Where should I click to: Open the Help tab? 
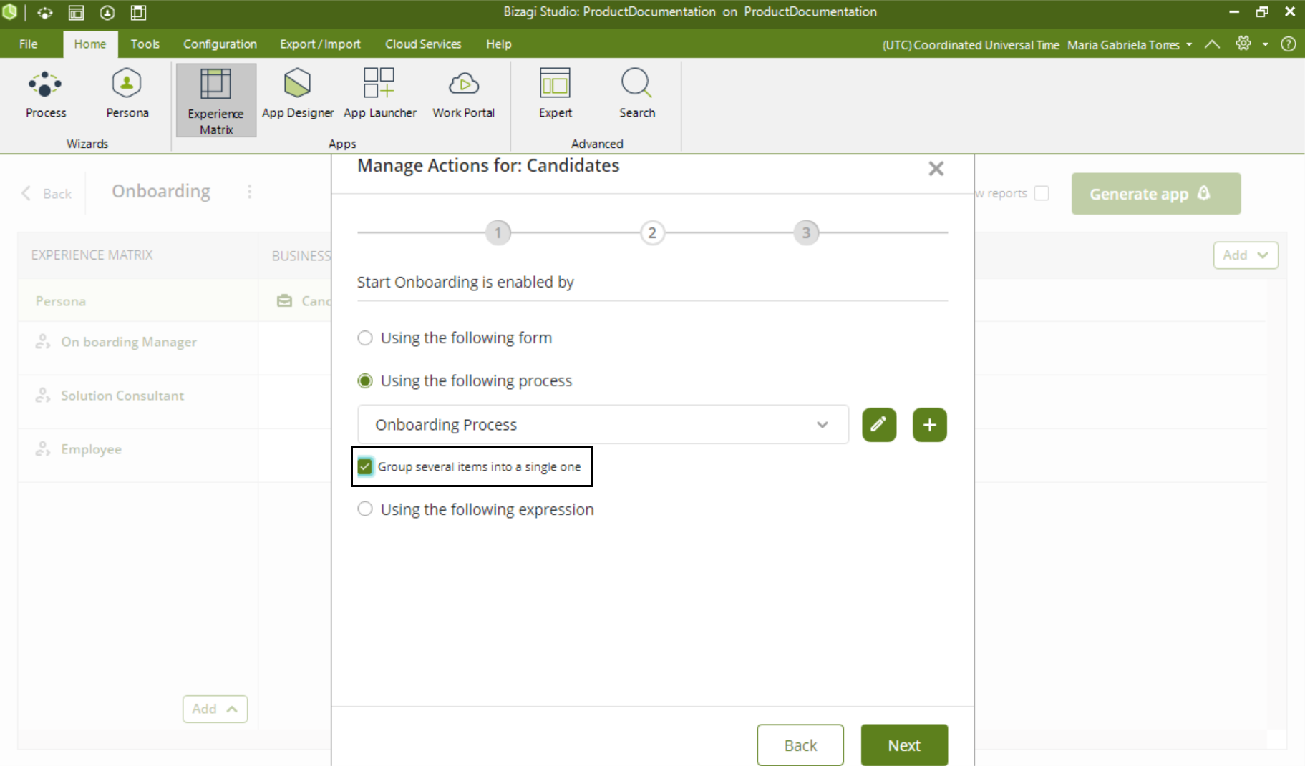[x=499, y=44]
